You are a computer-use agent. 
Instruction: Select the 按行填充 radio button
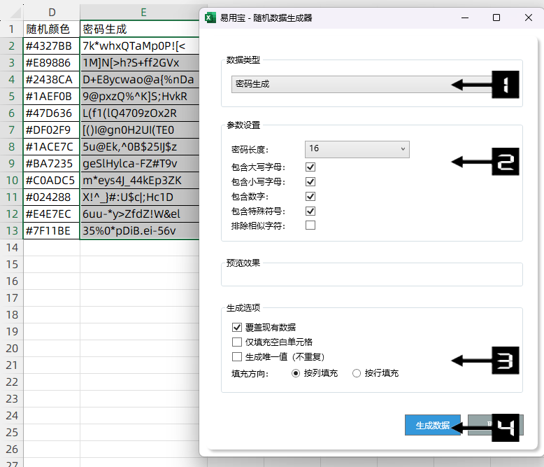point(357,373)
